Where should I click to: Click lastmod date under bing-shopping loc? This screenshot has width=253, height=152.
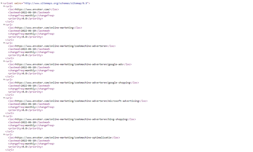click(x=28, y=122)
